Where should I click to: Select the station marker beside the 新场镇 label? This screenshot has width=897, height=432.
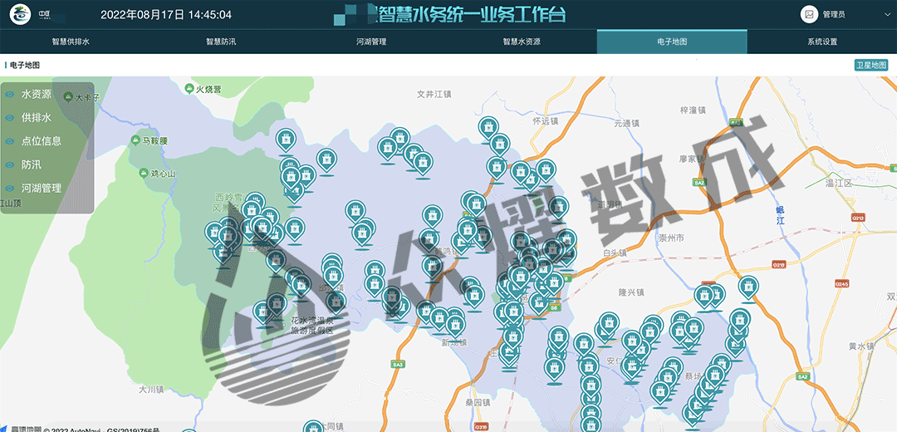click(x=455, y=326)
